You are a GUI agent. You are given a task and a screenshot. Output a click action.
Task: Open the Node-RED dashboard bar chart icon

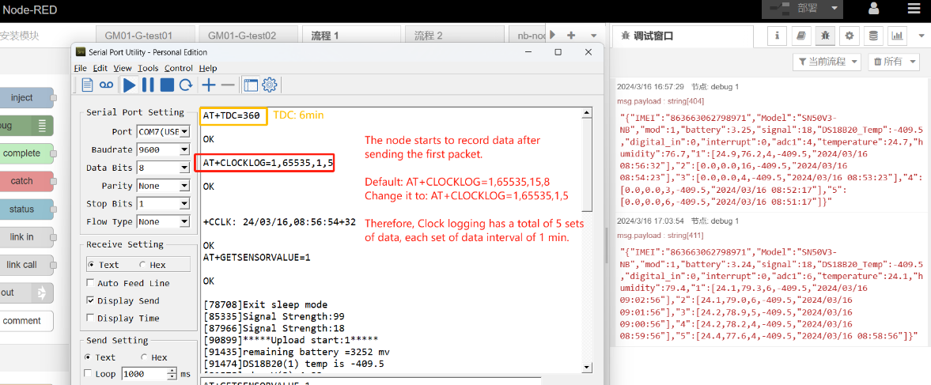(x=897, y=36)
